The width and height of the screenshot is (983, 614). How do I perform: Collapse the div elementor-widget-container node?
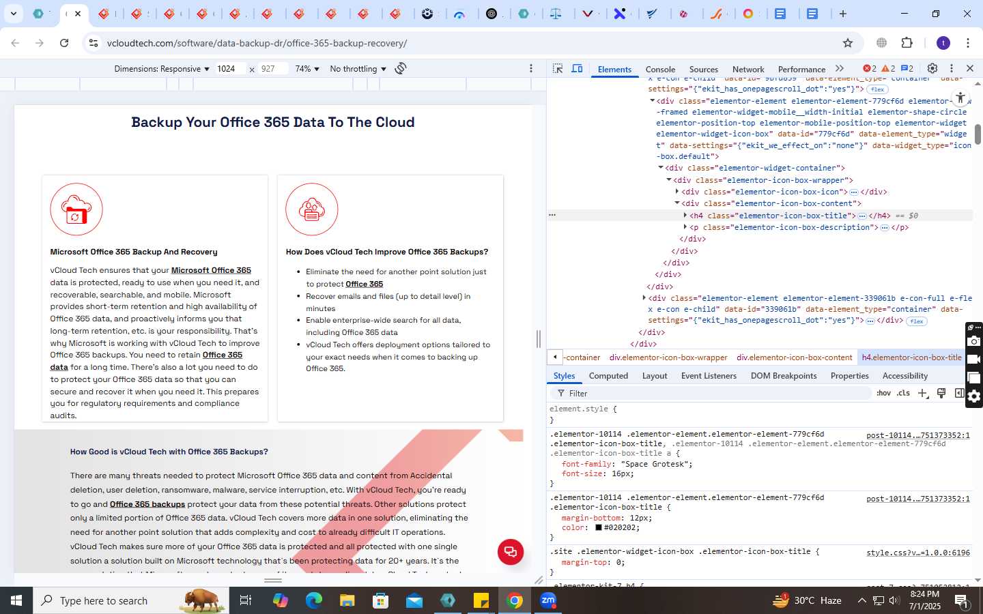[661, 168]
